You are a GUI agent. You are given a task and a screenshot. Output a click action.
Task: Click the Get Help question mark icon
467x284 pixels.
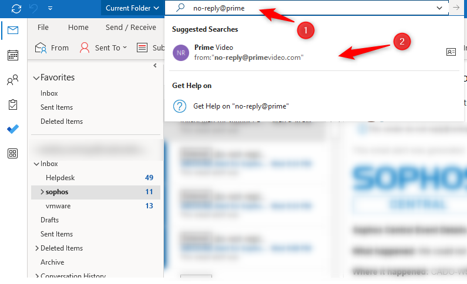180,106
